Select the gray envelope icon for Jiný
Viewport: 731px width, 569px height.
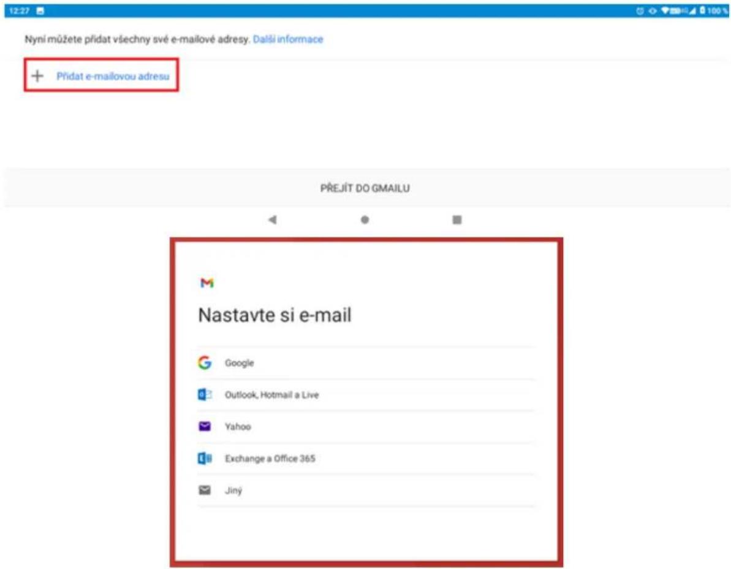[x=205, y=490]
